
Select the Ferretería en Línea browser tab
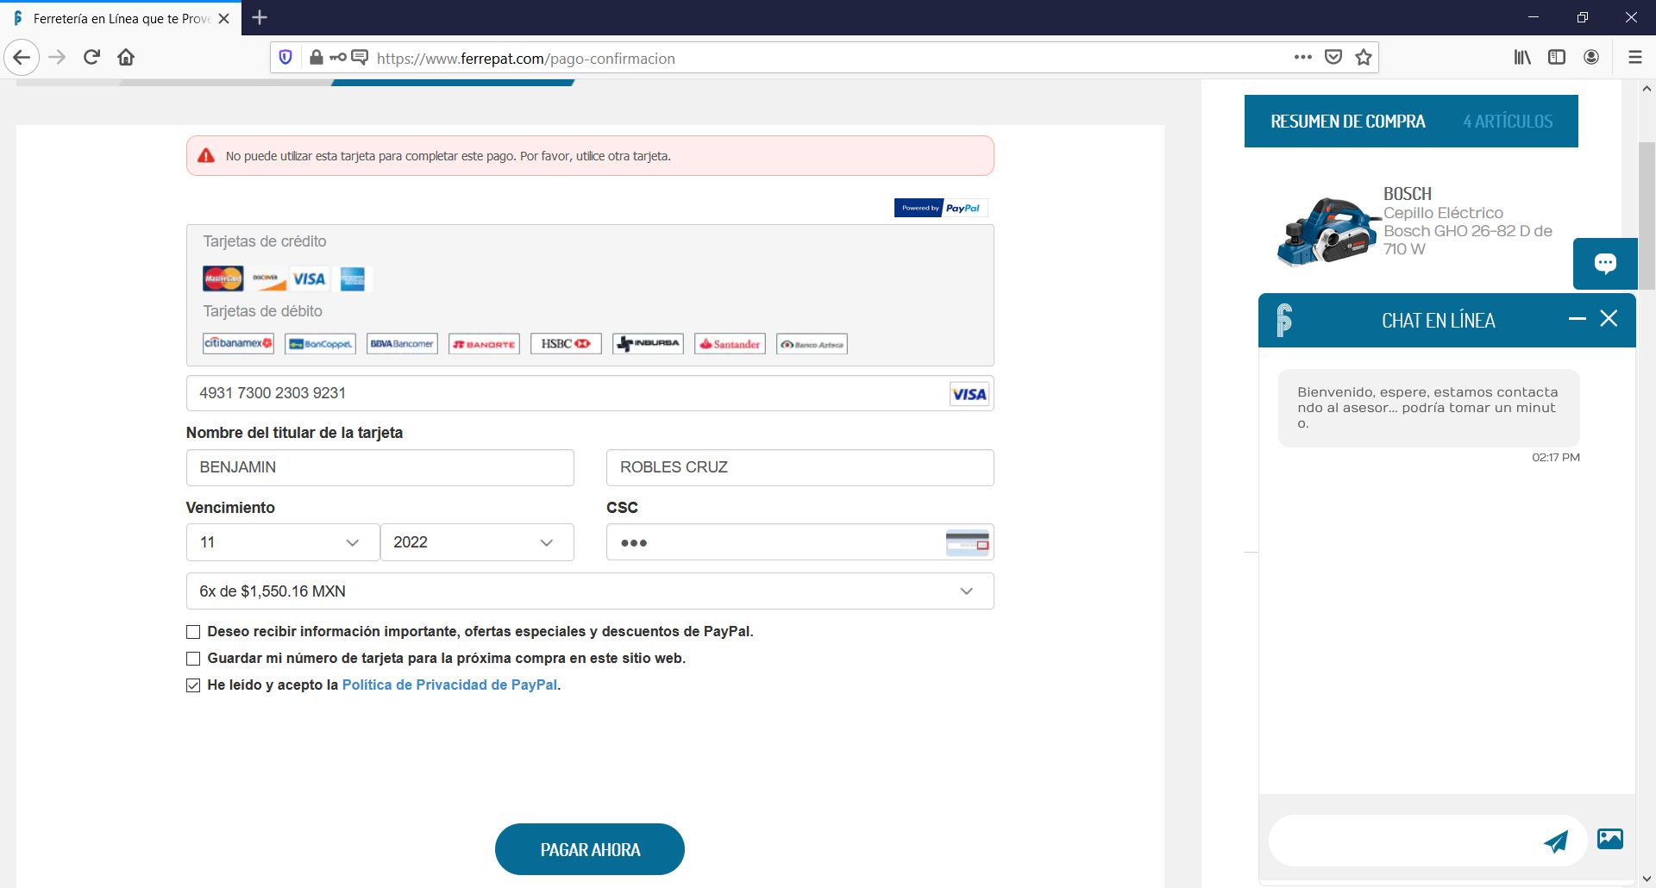[121, 18]
